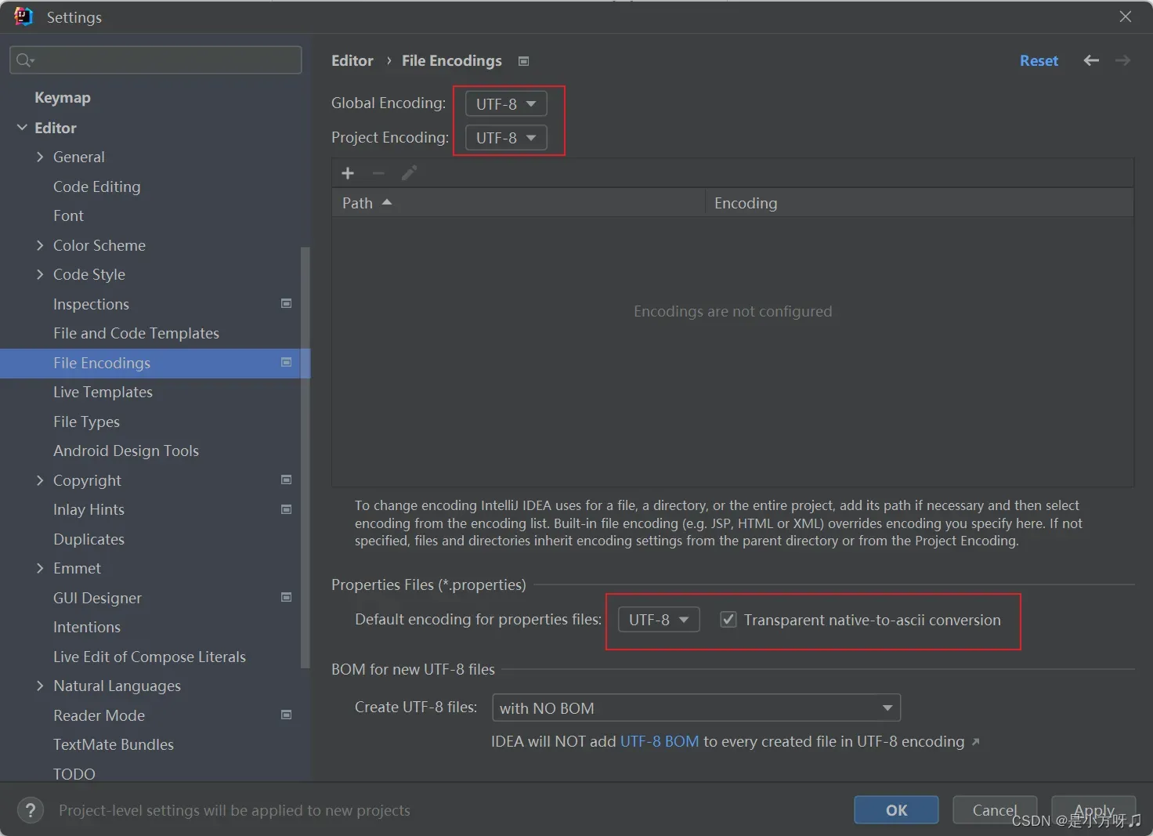Click the Reset link
The width and height of the screenshot is (1153, 836).
(1039, 60)
